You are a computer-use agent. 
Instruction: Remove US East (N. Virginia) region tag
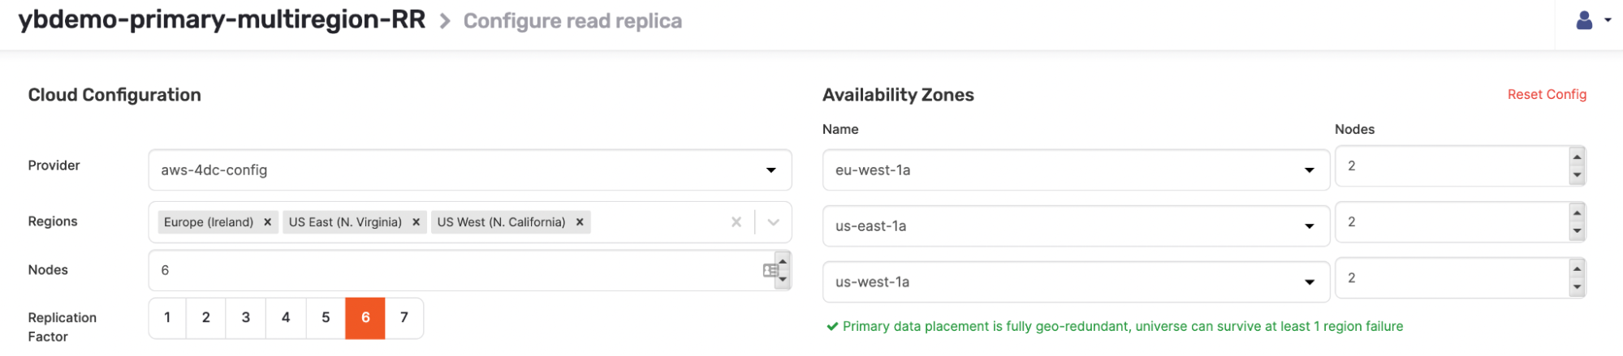(416, 222)
